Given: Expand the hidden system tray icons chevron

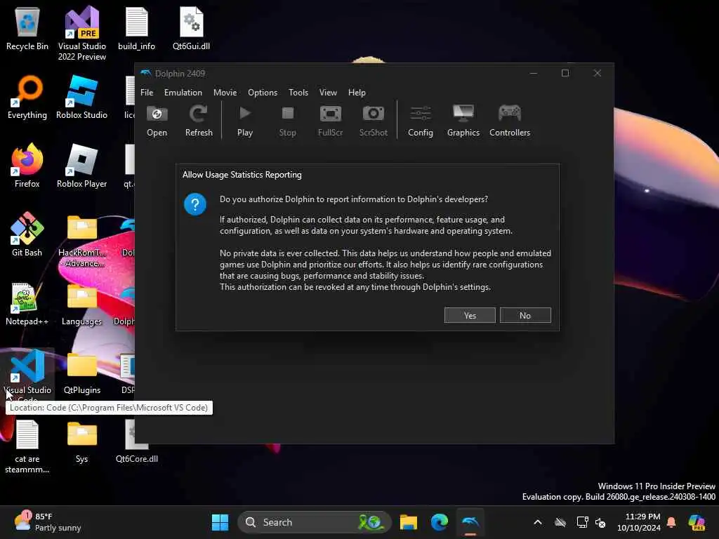Looking at the screenshot, I should point(538,522).
